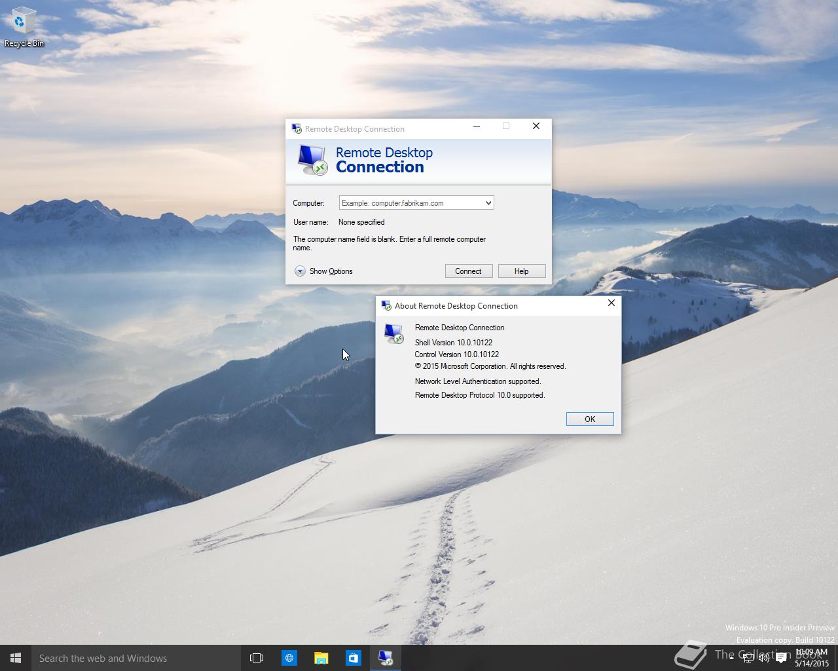This screenshot has width=838, height=671.
Task: Click the Help button
Action: click(522, 271)
